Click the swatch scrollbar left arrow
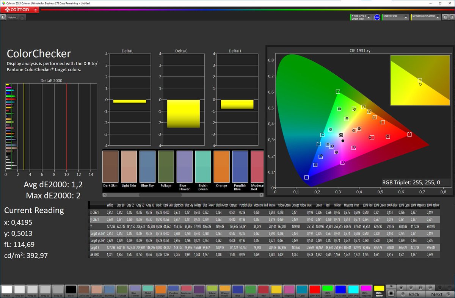The height and width of the screenshot is (298, 455). [x=105, y=195]
